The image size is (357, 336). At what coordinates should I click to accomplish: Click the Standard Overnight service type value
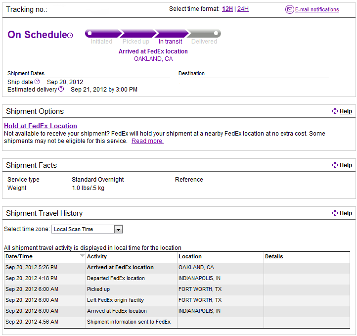[98, 180]
